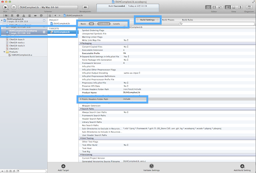Change Convert Copied Files value

pyautogui.click(x=126, y=47)
